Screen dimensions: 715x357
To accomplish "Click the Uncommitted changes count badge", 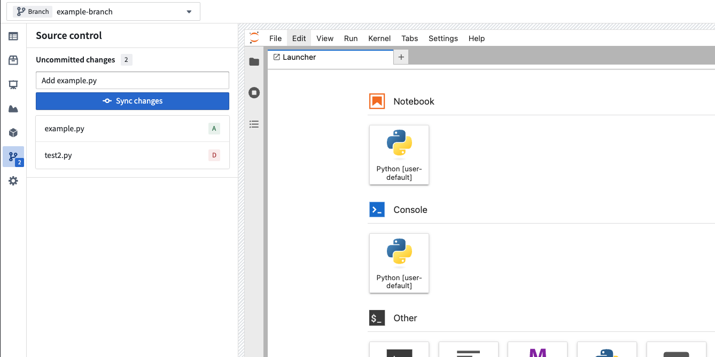I will pyautogui.click(x=127, y=60).
